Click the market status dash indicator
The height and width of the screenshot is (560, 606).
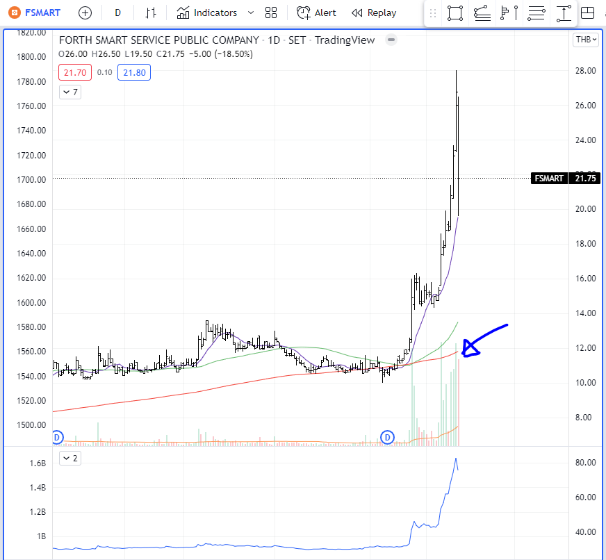pos(391,40)
